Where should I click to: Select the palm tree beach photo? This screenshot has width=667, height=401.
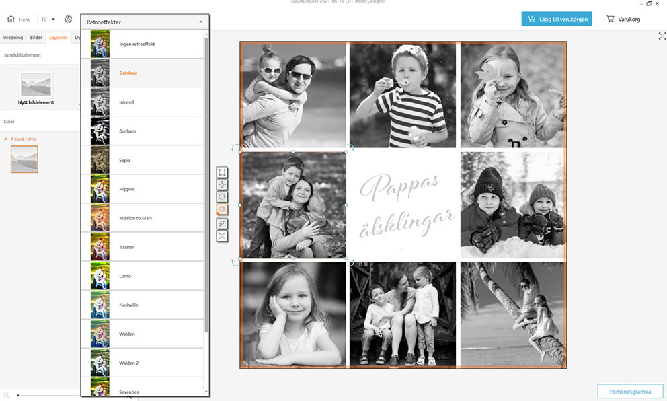point(512,315)
